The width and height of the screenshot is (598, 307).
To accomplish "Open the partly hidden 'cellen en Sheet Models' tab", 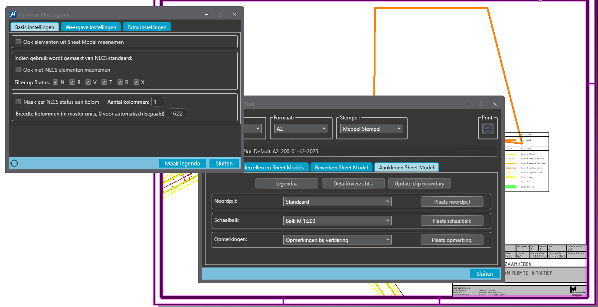I will pyautogui.click(x=276, y=167).
